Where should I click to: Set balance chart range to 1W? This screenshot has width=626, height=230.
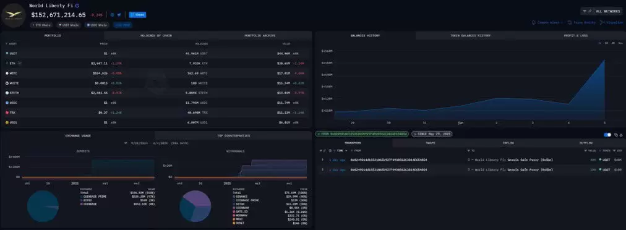600,43
